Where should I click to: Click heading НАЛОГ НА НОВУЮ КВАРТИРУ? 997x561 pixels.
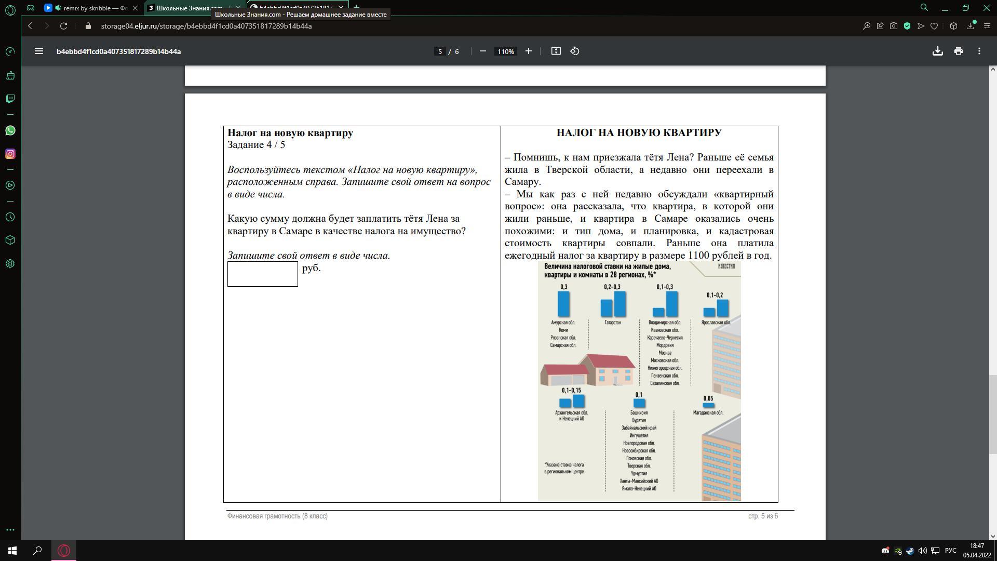639,132
